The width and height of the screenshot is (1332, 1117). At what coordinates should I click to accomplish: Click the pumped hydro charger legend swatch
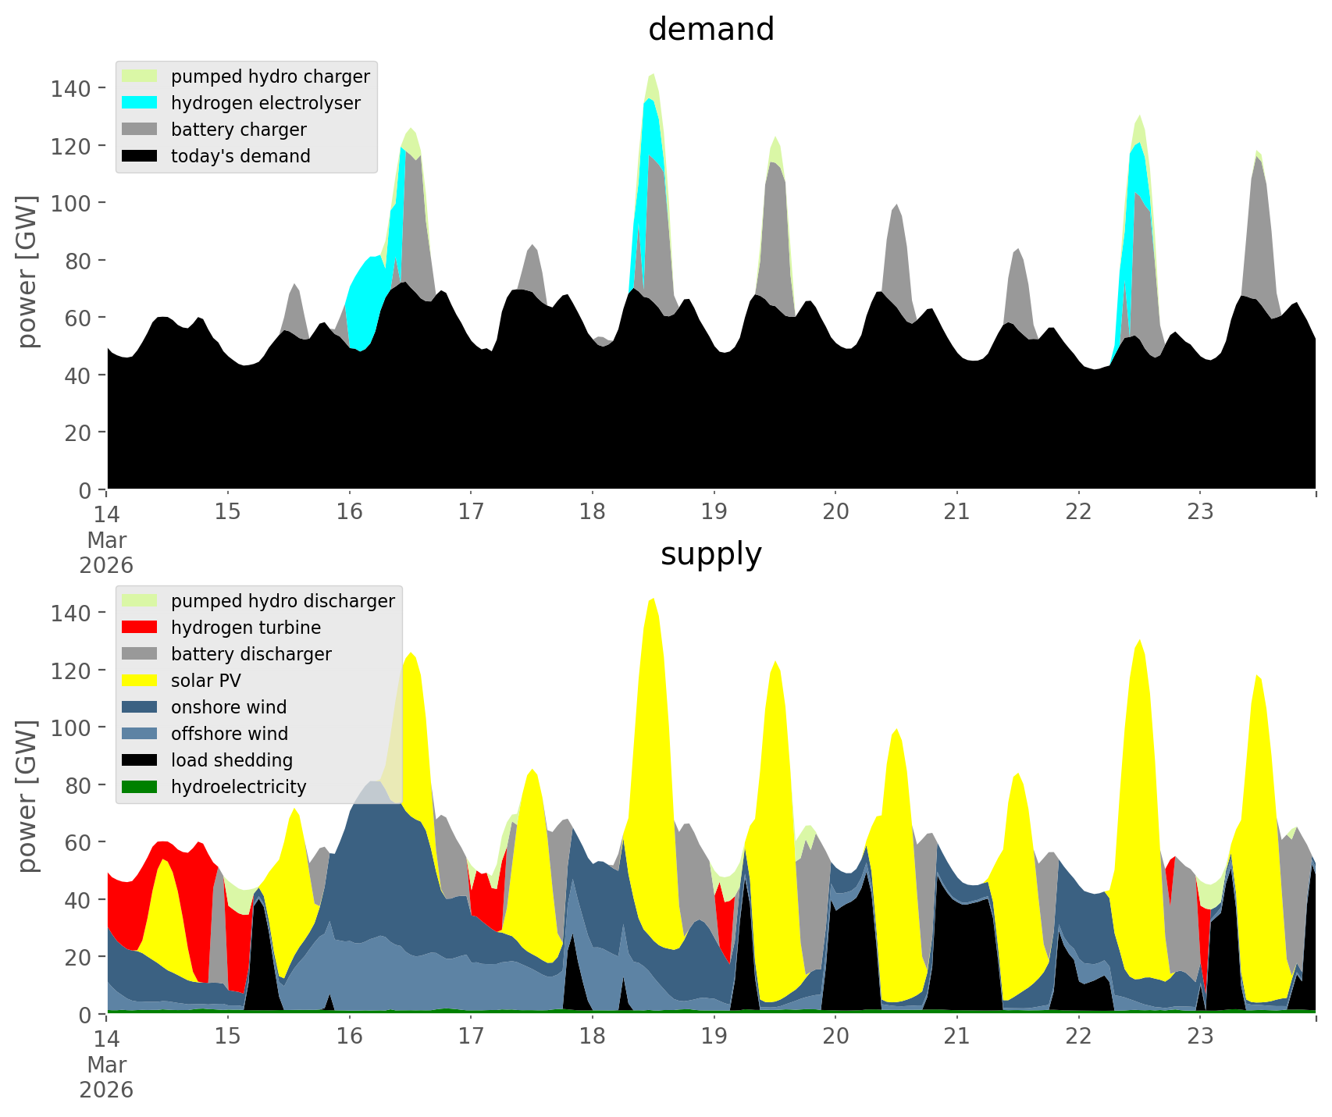coord(140,76)
